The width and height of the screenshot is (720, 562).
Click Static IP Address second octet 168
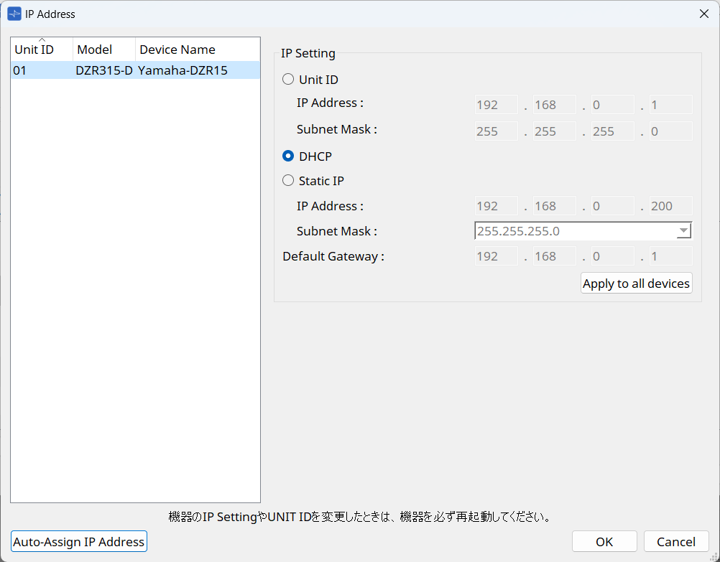(x=554, y=206)
